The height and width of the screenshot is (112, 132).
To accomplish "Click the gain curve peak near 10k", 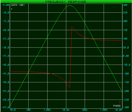I will [x=70, y=6].
